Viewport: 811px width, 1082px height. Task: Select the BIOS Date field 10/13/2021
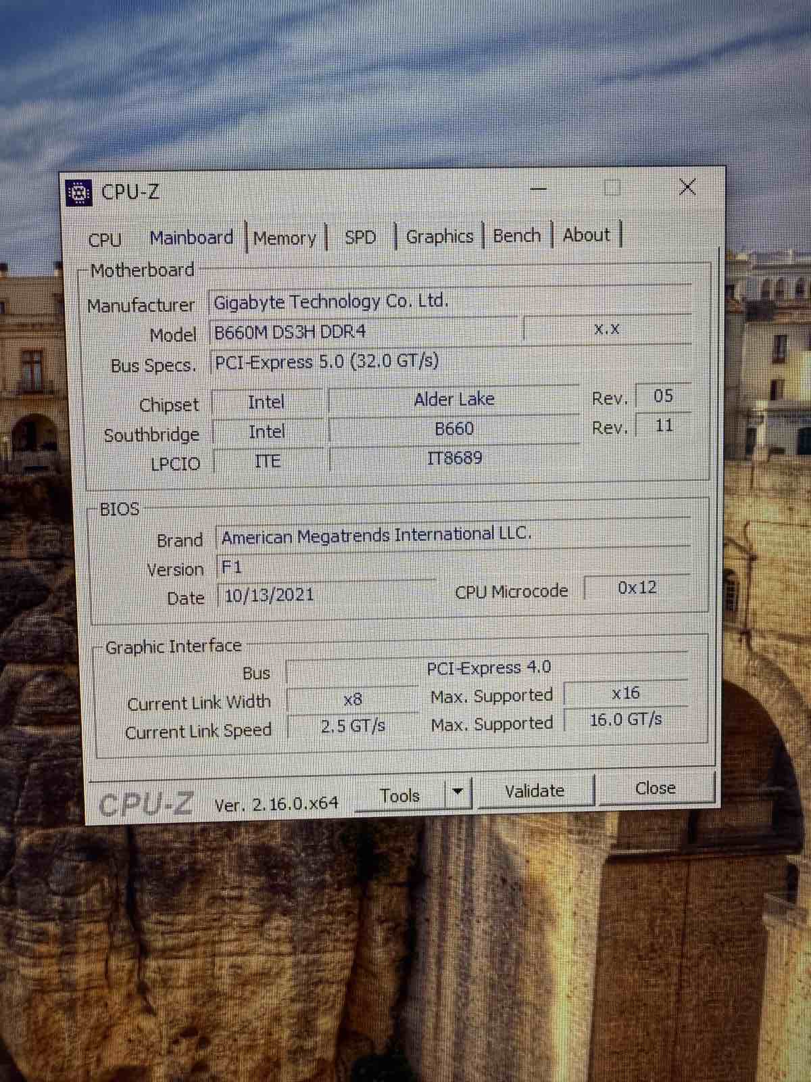324,596
